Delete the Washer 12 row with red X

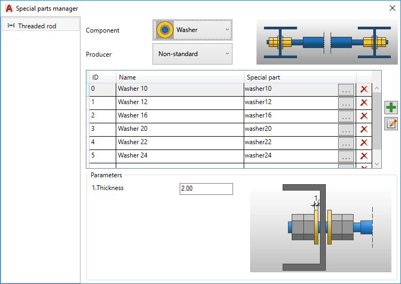(364, 102)
